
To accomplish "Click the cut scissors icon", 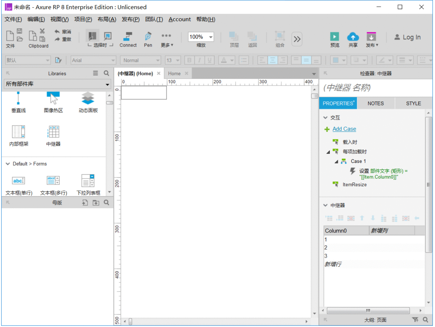I will pos(42,31).
